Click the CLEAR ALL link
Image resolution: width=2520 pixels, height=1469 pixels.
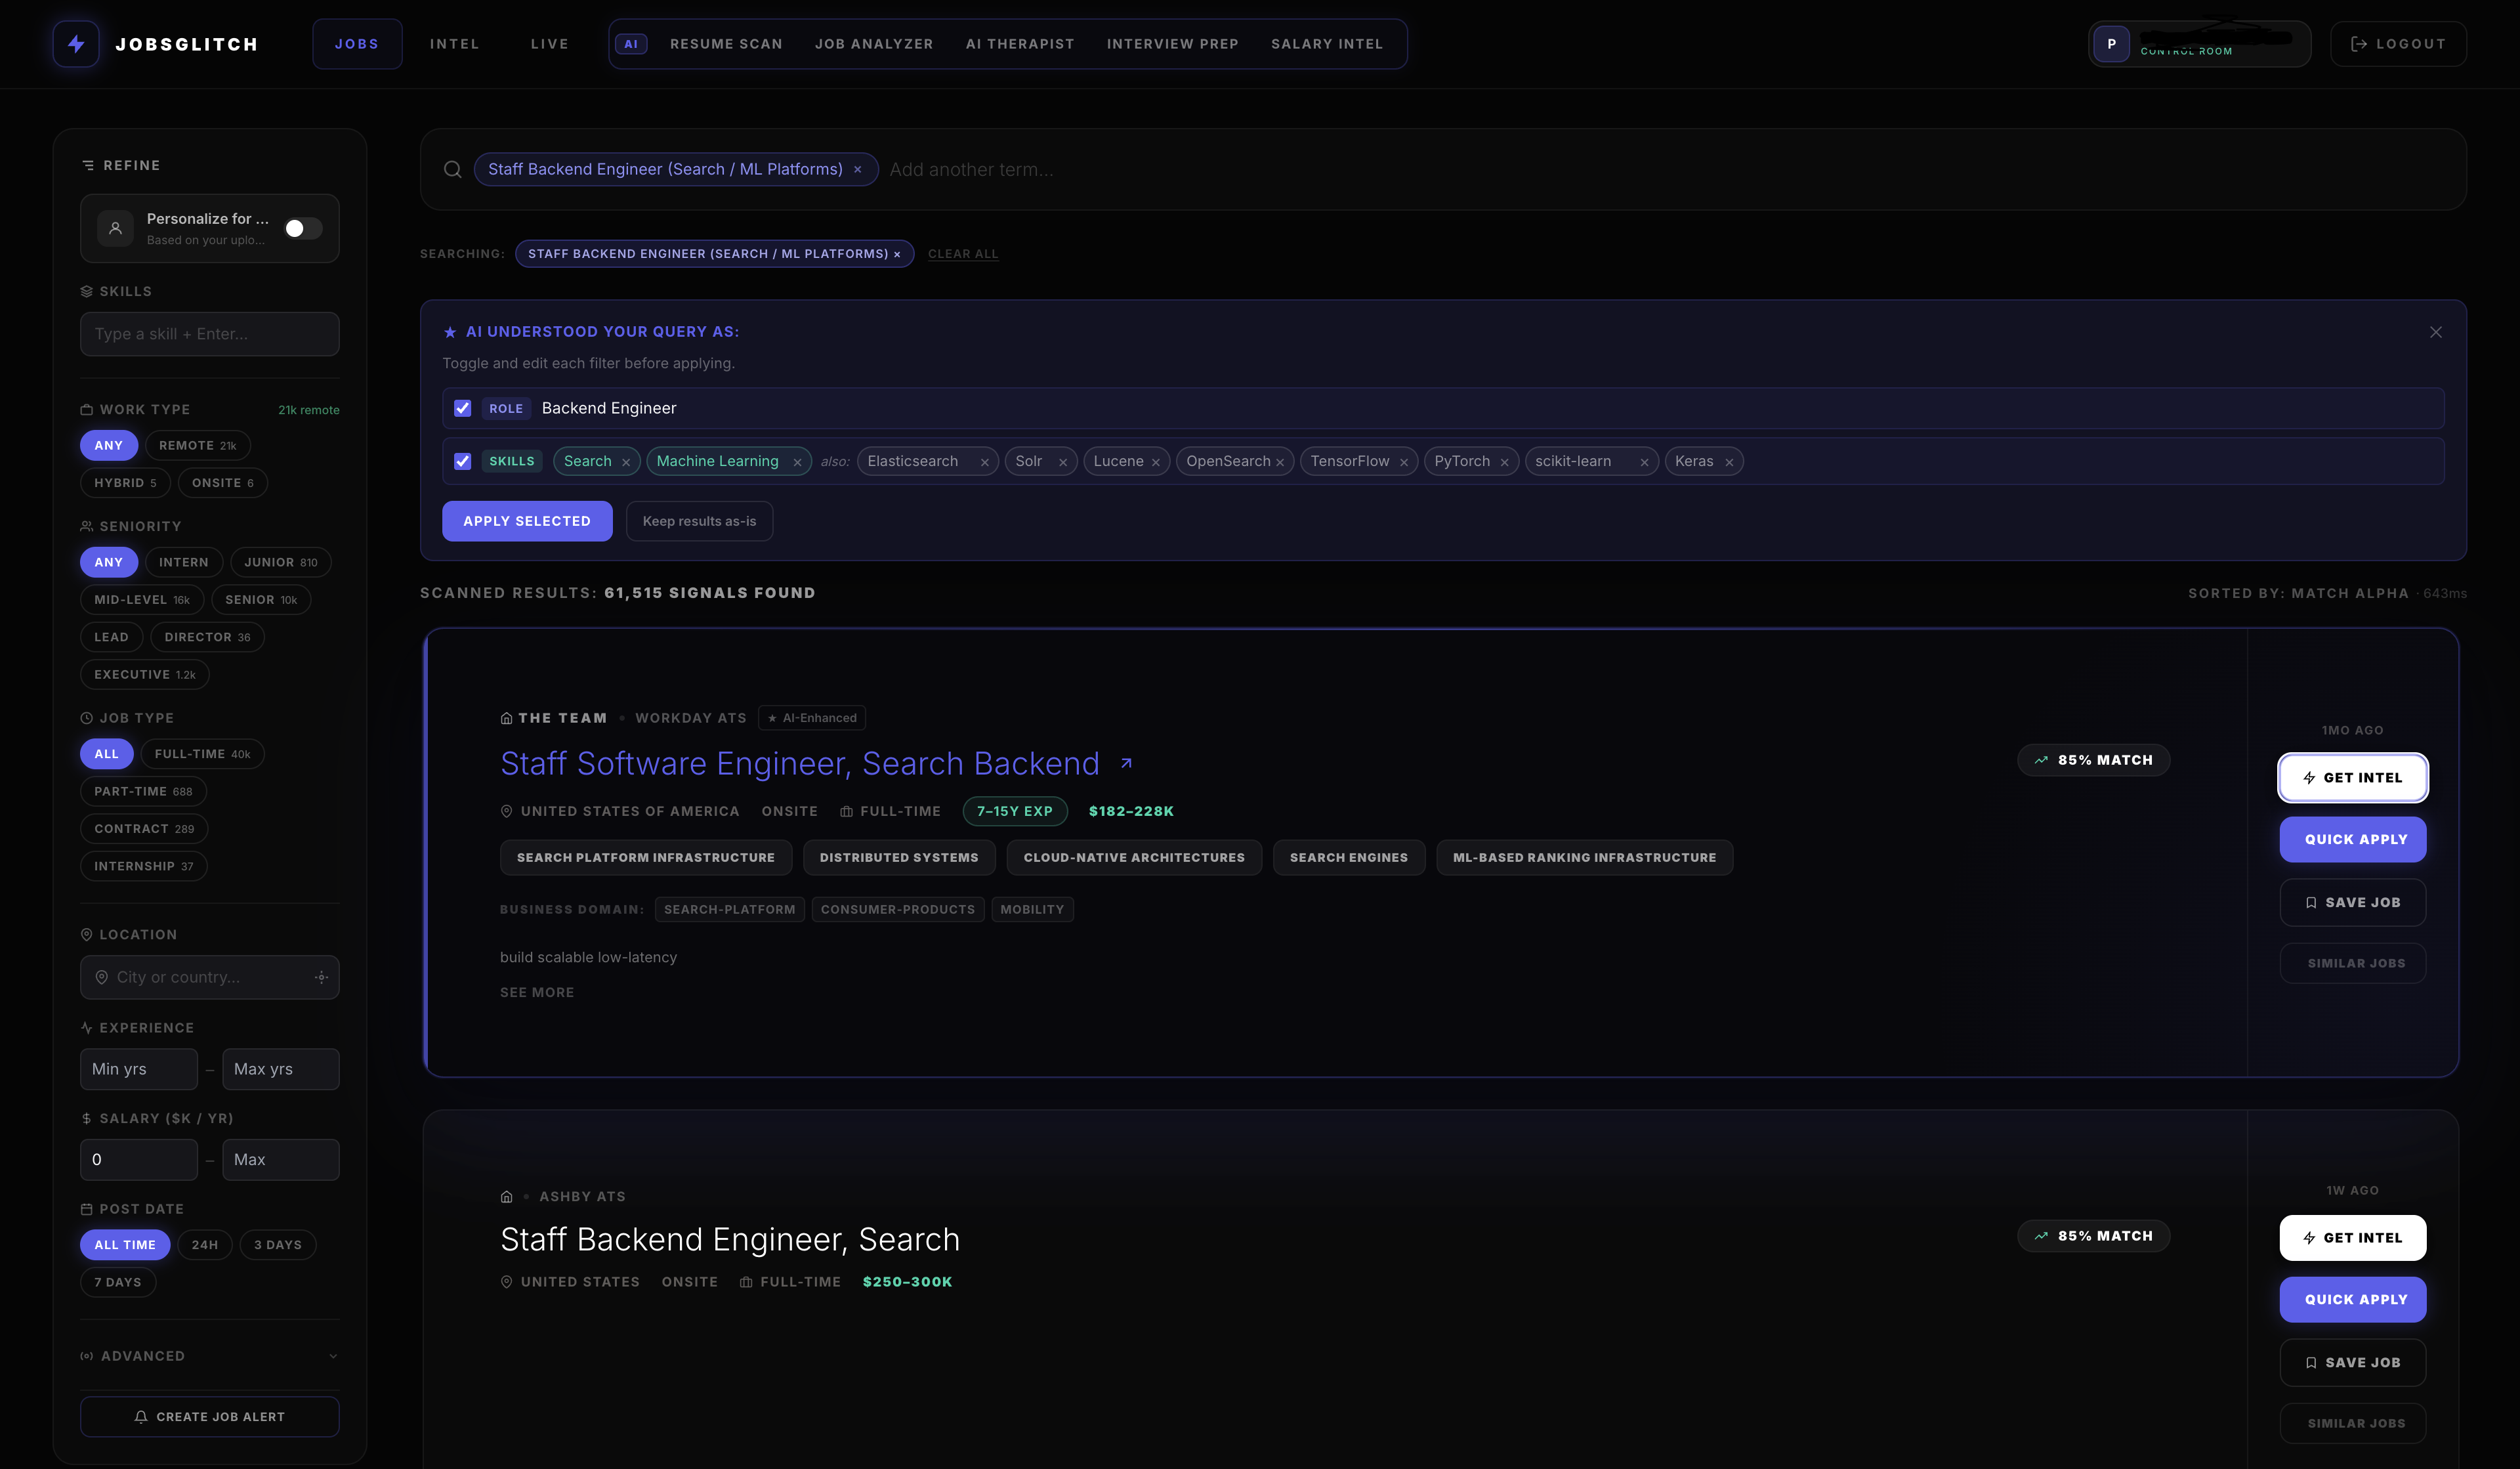coord(963,254)
